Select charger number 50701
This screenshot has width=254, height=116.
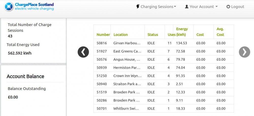[x=102, y=109]
